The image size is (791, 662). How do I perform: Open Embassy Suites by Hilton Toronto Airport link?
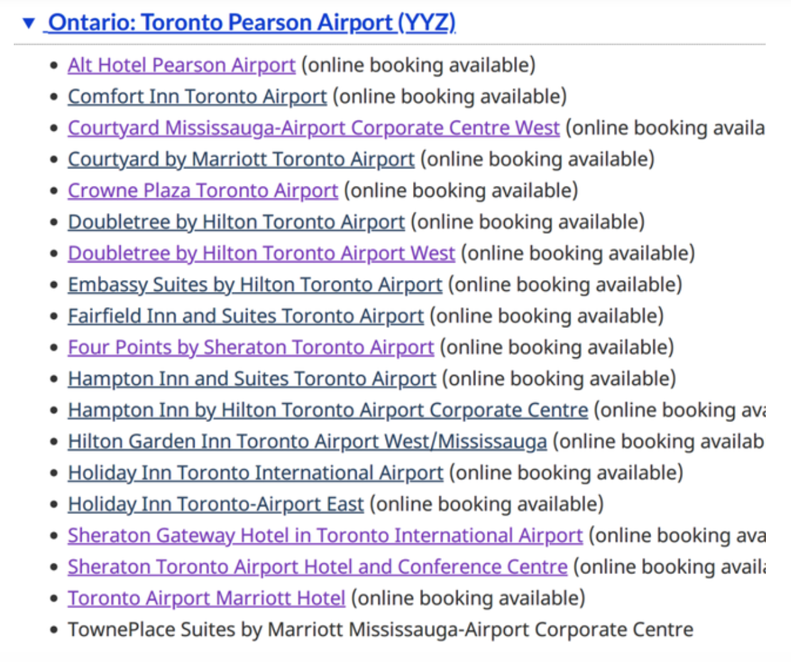255,285
